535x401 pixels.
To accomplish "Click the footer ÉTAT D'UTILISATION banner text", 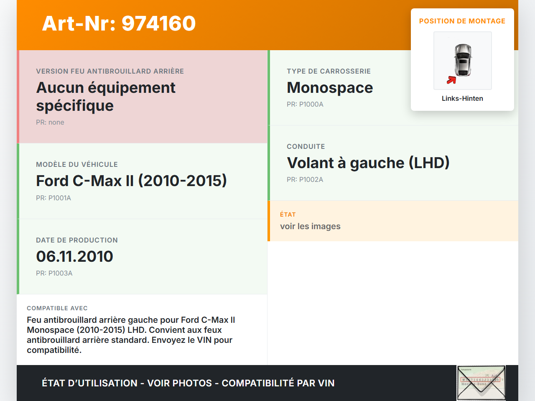I will [188, 383].
